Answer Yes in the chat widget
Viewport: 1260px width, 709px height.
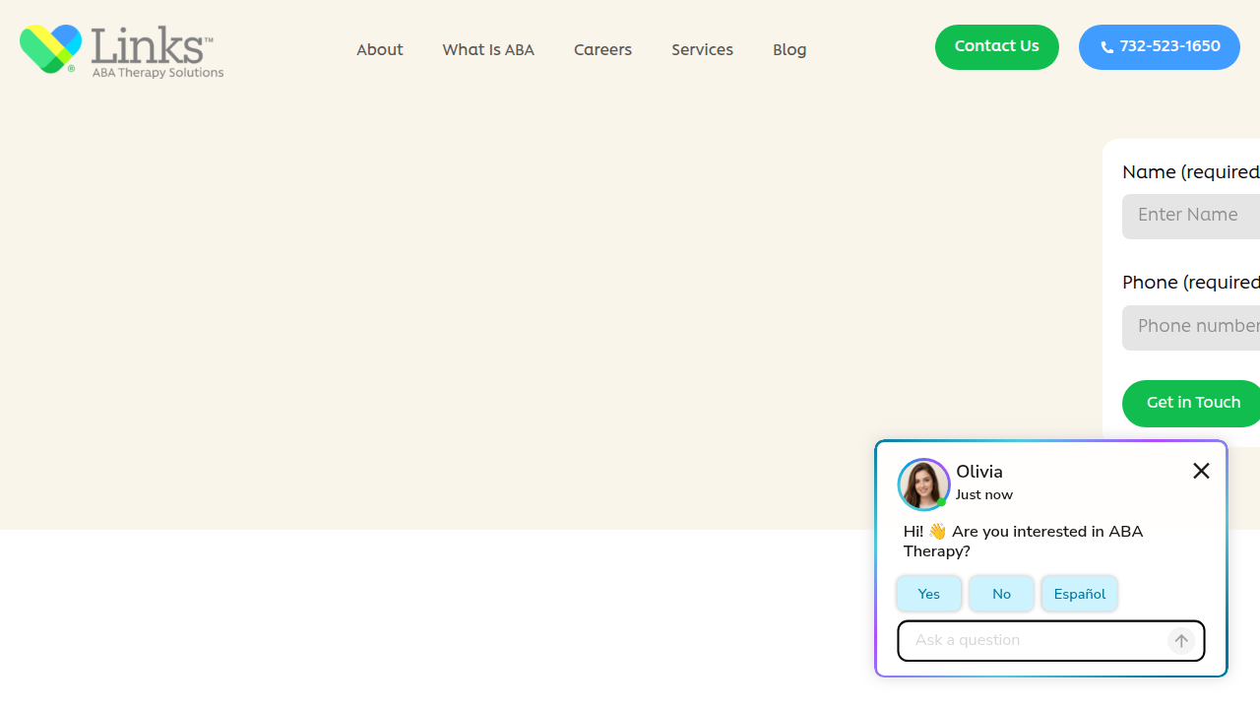928,594
